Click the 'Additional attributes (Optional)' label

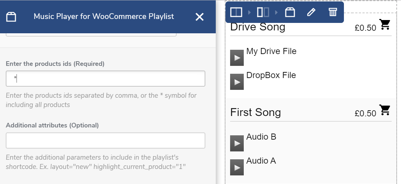click(52, 125)
